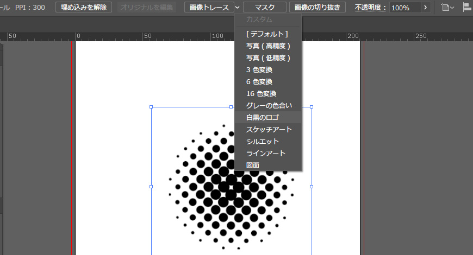Open the transform/artboard icon dropdown

(x=448, y=8)
